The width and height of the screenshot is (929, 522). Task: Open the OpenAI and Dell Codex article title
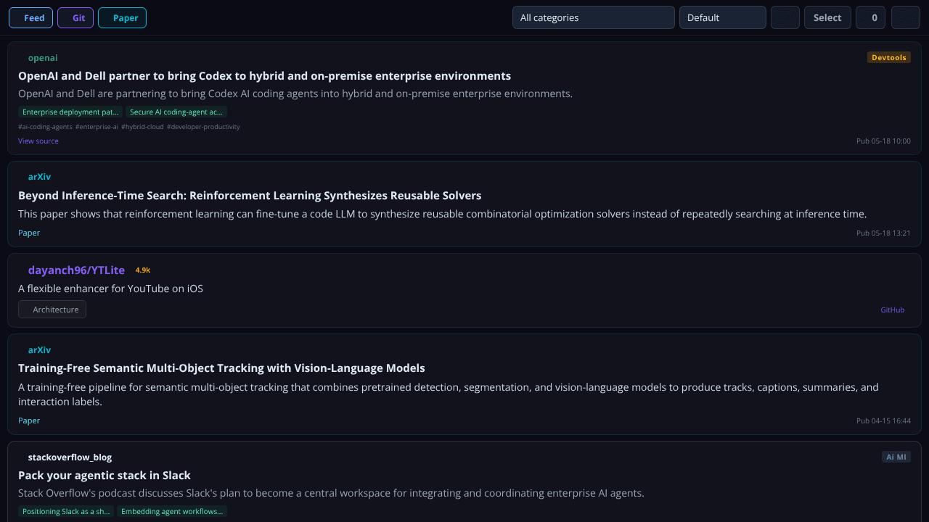[264, 76]
